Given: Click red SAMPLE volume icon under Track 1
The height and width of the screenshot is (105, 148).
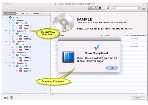Looking at the screenshot, I should (x=21, y=28).
